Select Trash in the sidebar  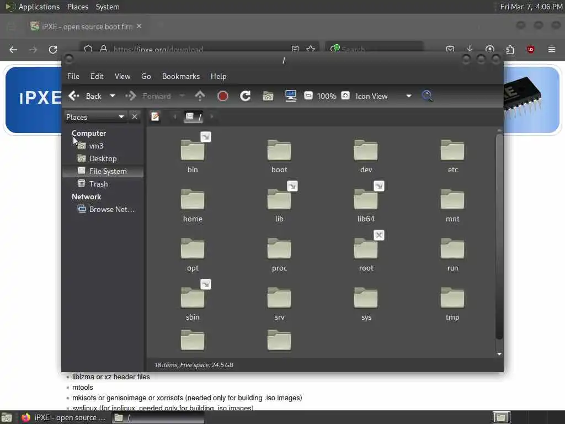tap(98, 184)
